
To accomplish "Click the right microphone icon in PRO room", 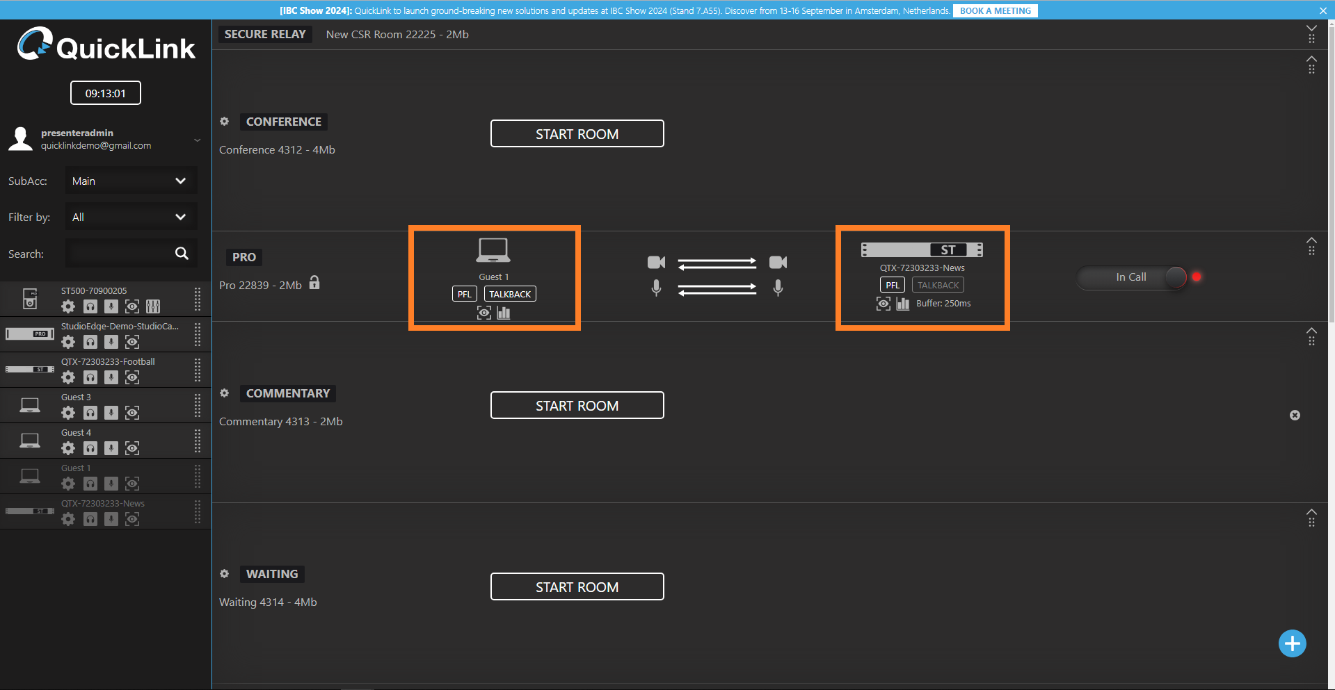I will [778, 288].
